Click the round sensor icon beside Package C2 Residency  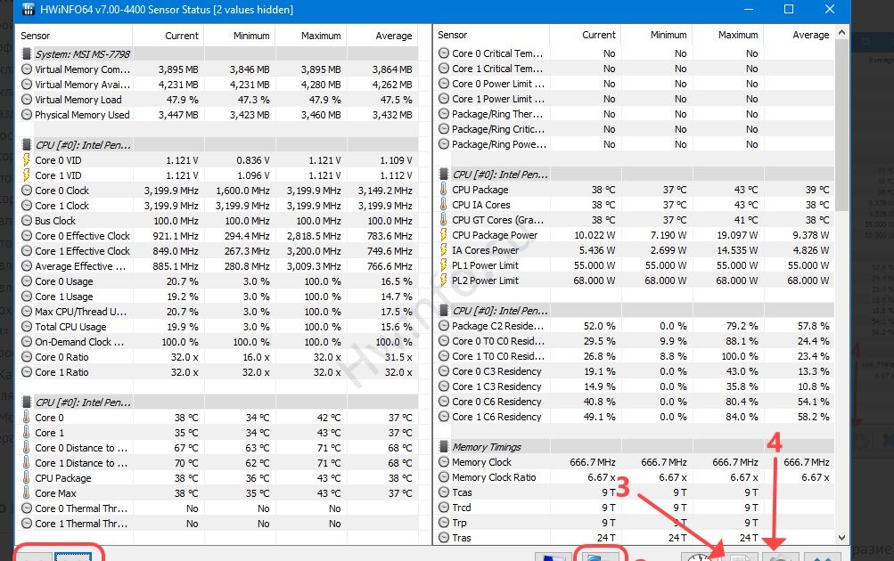pyautogui.click(x=444, y=326)
